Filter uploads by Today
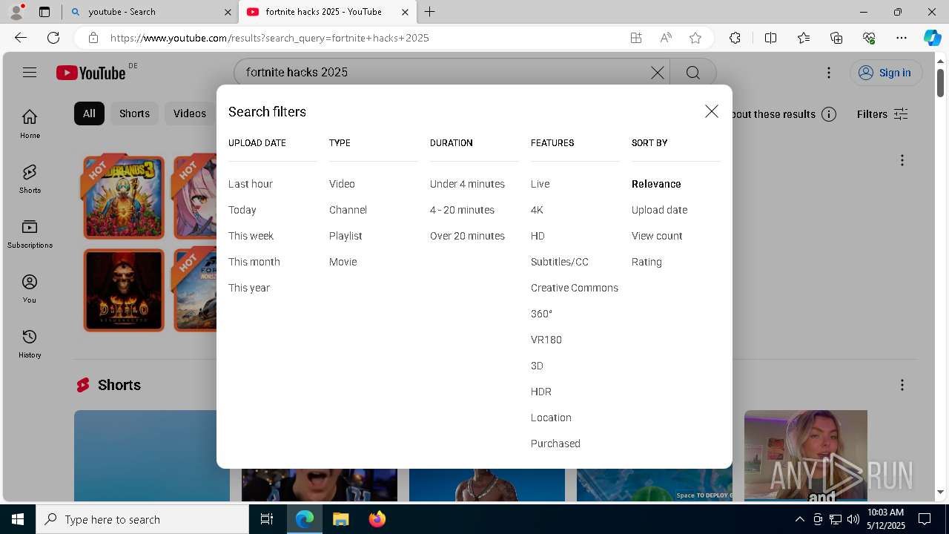The width and height of the screenshot is (949, 534). (242, 210)
